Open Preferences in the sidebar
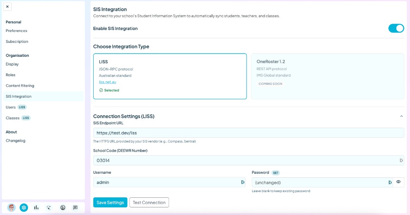 coord(16,30)
